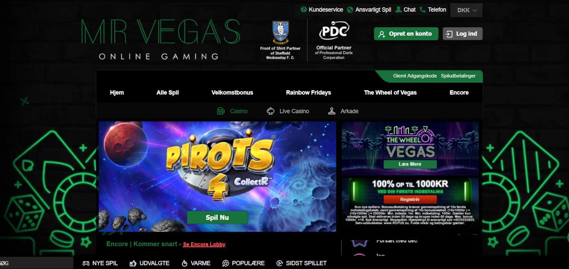Click the Glemt Adgangskode link
Viewport: 569px width, 269px height.
coord(415,76)
